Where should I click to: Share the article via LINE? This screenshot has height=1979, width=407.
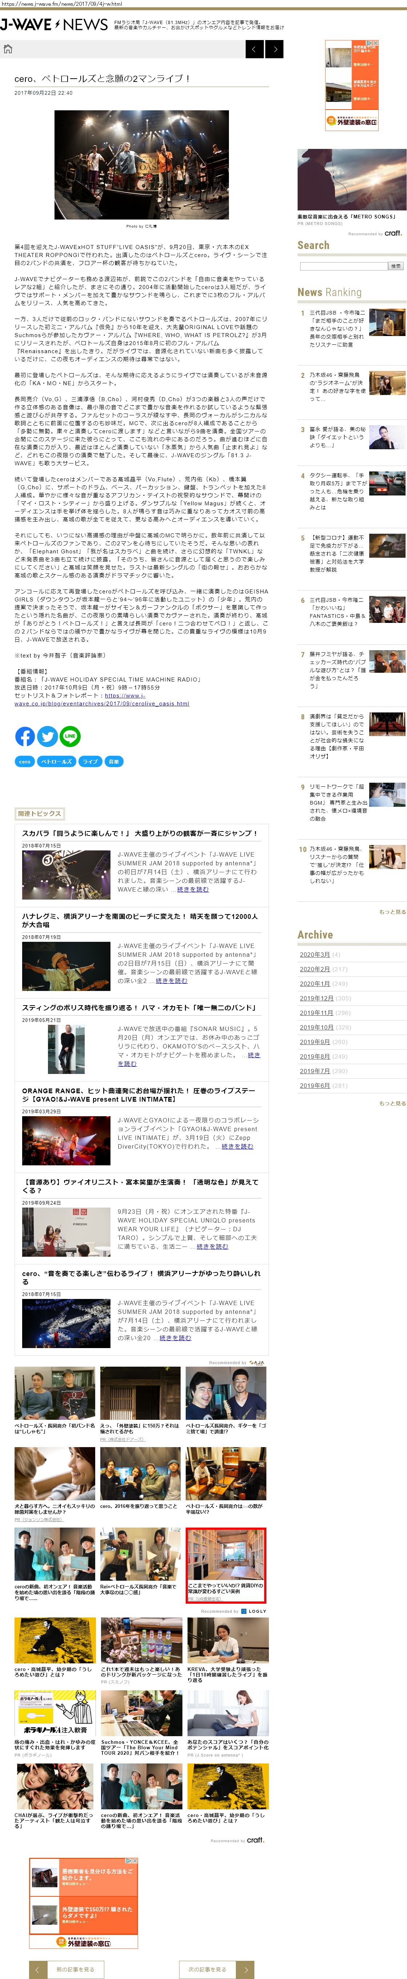[x=70, y=736]
